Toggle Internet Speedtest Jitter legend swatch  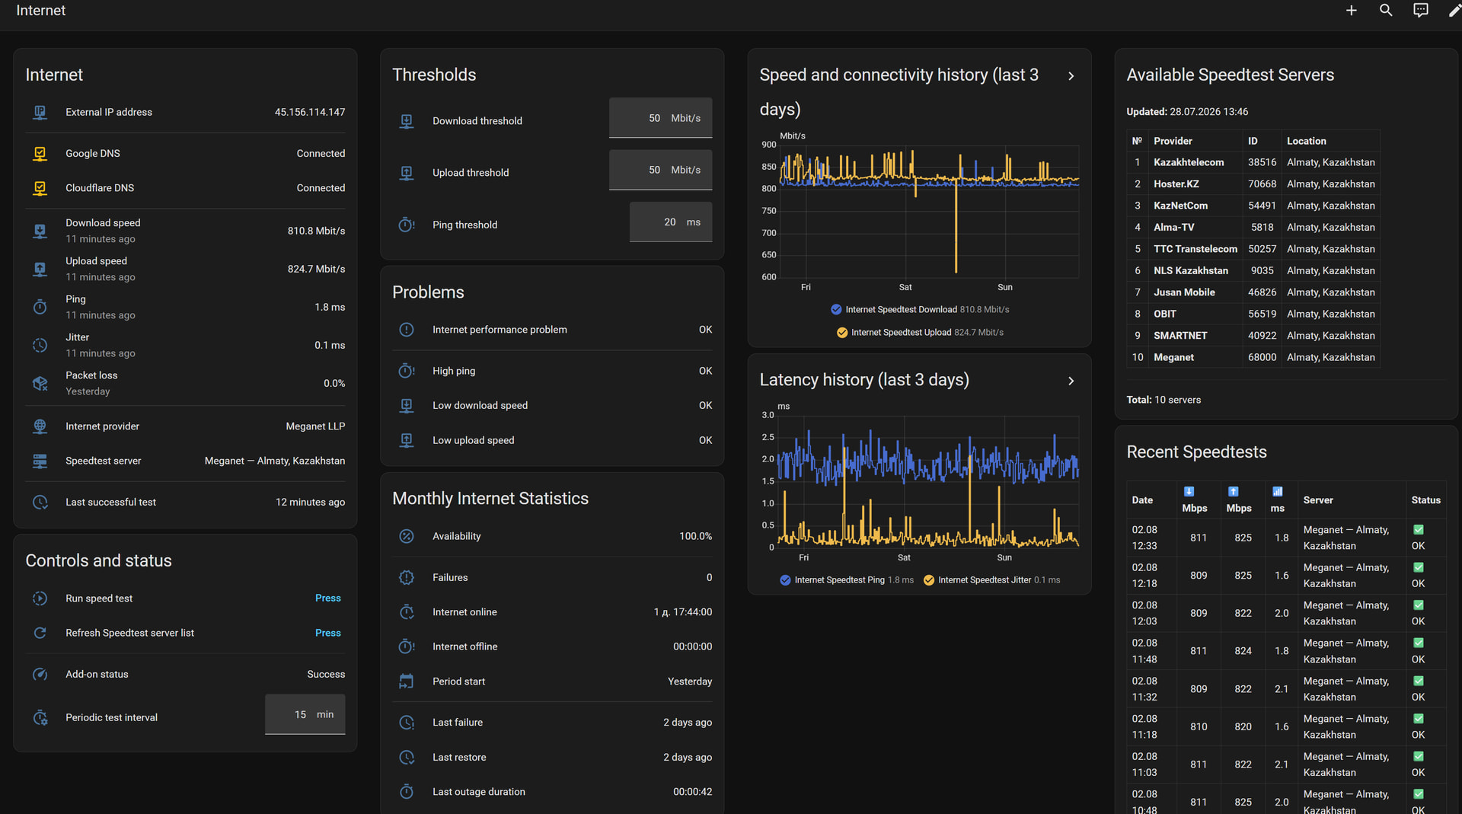pos(929,580)
